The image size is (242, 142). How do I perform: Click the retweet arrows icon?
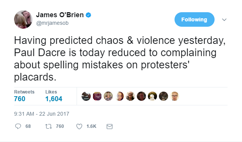click(48, 126)
